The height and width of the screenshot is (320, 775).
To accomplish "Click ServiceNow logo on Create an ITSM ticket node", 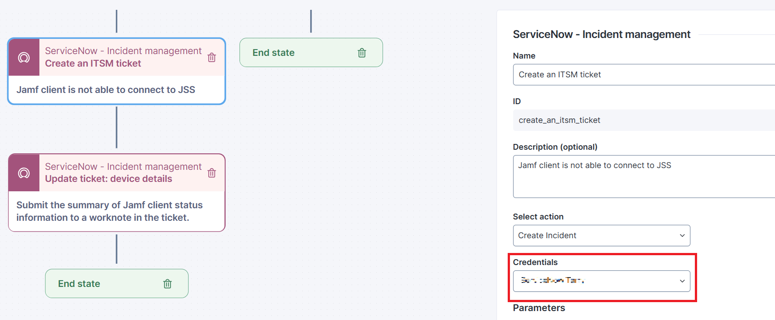I will [x=24, y=58].
